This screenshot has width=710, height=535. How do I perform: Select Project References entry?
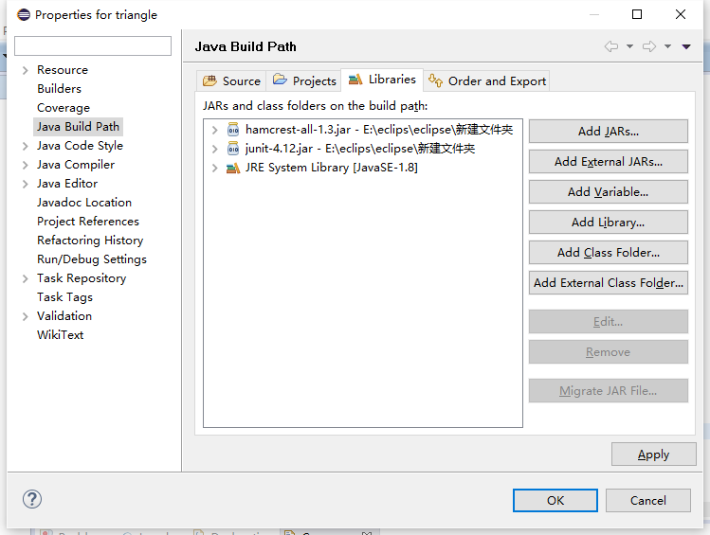[x=88, y=222]
